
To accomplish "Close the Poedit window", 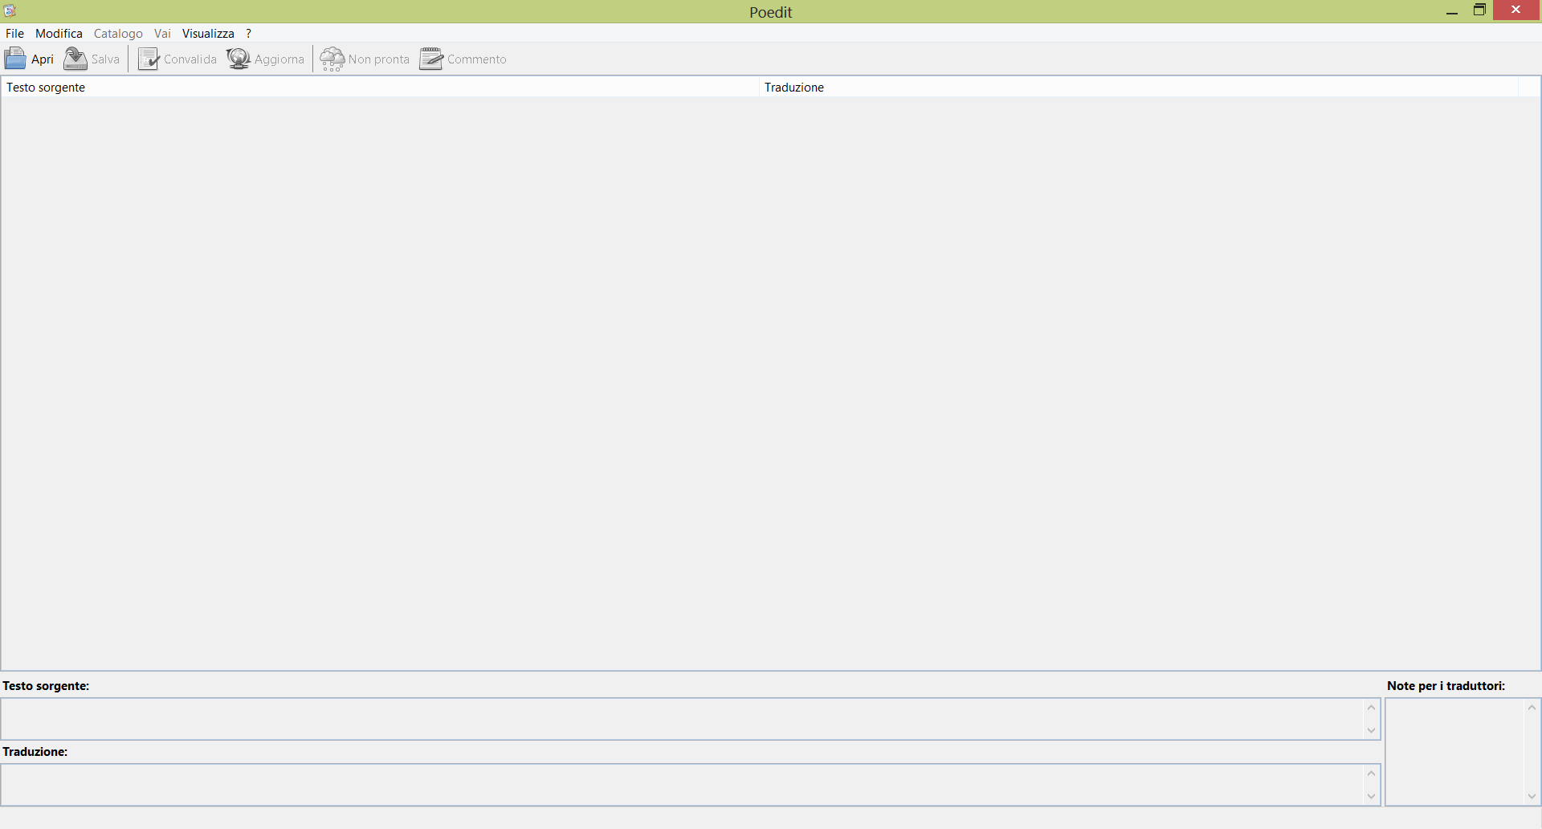I will (x=1516, y=10).
